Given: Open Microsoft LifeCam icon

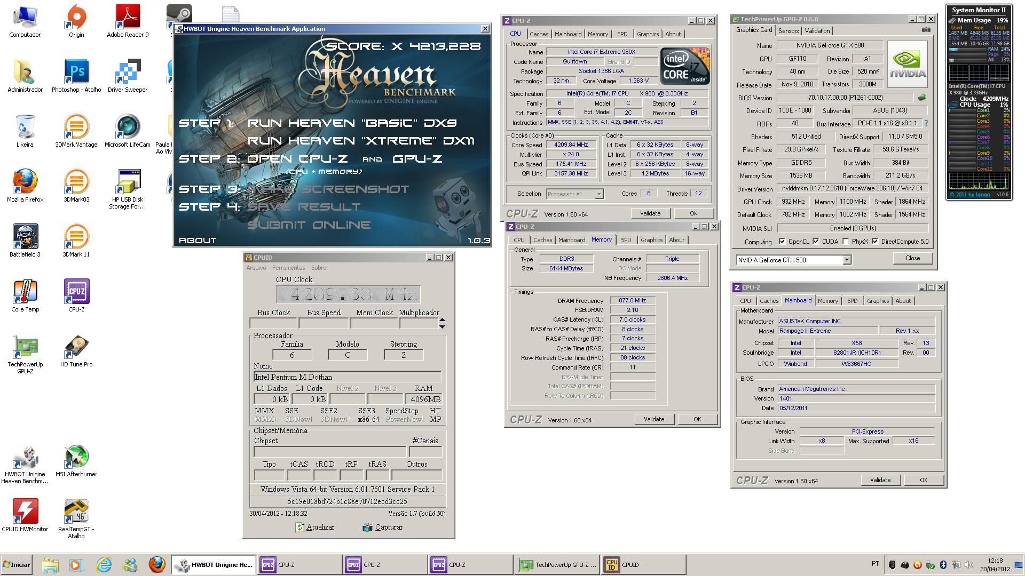Looking at the screenshot, I should pyautogui.click(x=128, y=131).
